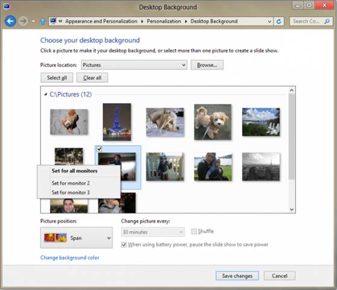This screenshot has width=337, height=290.
Task: Click the Save changes button
Action: tap(237, 276)
